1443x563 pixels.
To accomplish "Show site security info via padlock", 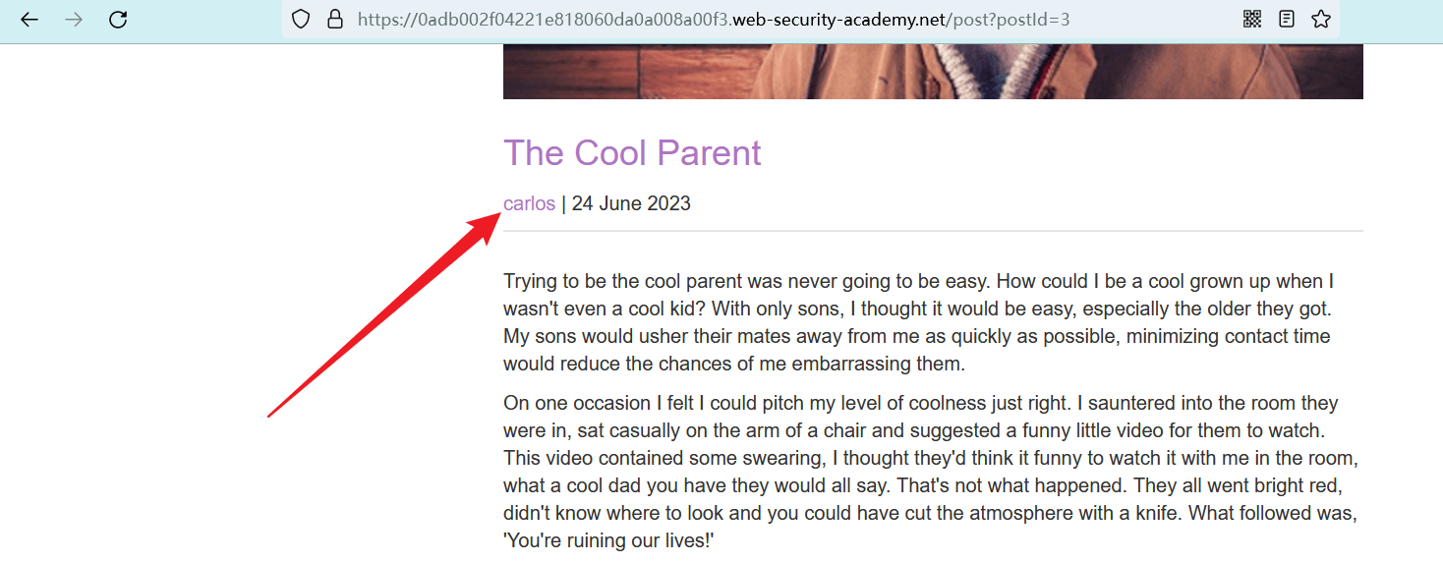I will (335, 20).
